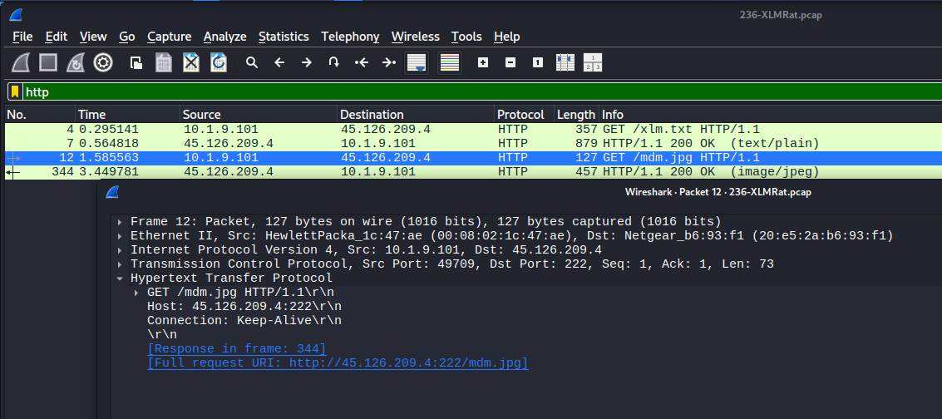Open the layout toggle icon with 1 2 3

[592, 62]
